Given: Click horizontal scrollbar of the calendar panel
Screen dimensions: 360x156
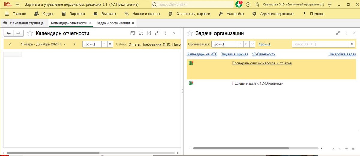Looking at the screenshot, I should tap(53, 153).
